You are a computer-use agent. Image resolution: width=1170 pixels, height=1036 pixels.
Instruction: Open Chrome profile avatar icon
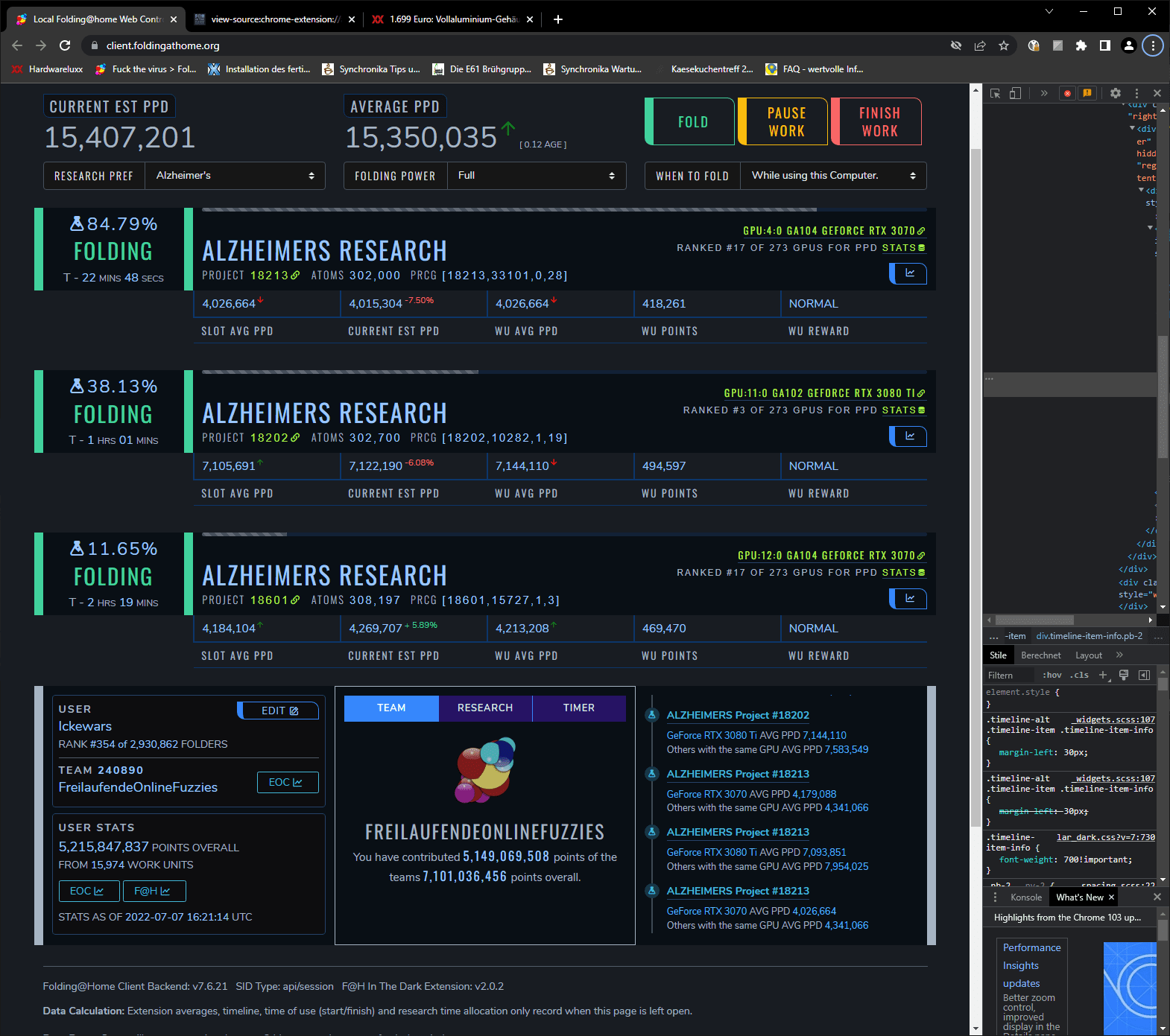tap(1129, 45)
